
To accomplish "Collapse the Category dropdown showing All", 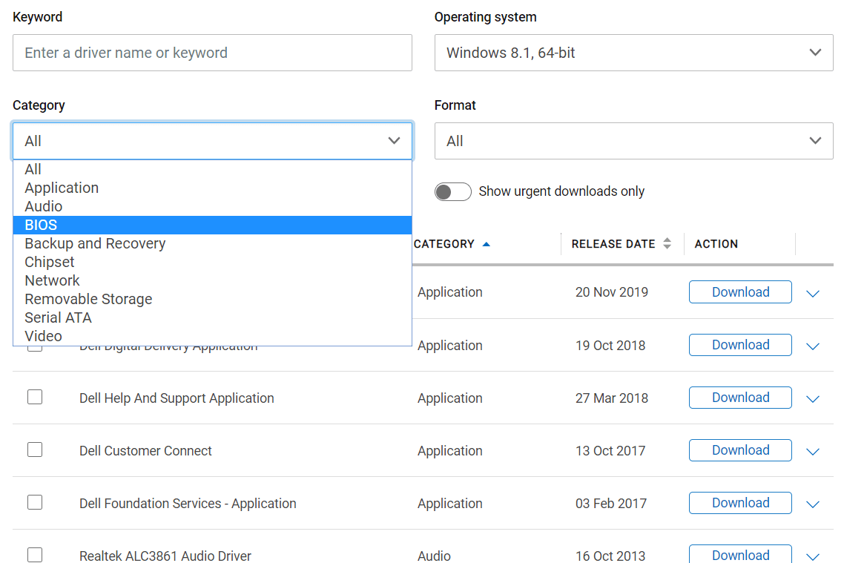I will (x=212, y=141).
